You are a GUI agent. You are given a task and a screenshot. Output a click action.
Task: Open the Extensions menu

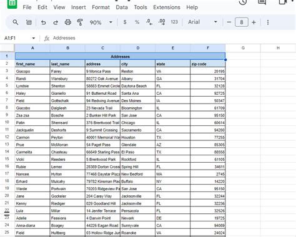click(x=167, y=7)
